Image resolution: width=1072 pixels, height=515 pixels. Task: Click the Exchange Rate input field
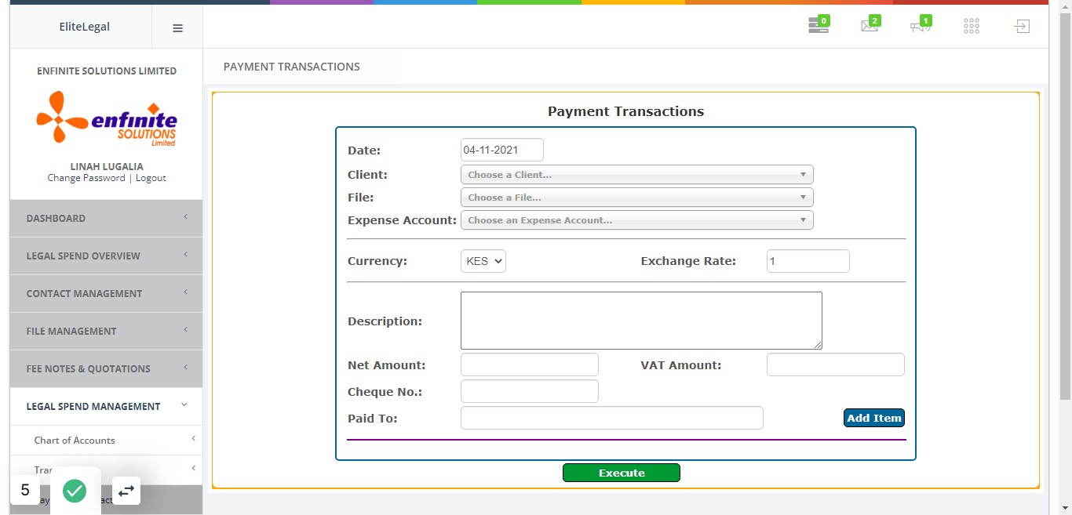pyautogui.click(x=808, y=261)
